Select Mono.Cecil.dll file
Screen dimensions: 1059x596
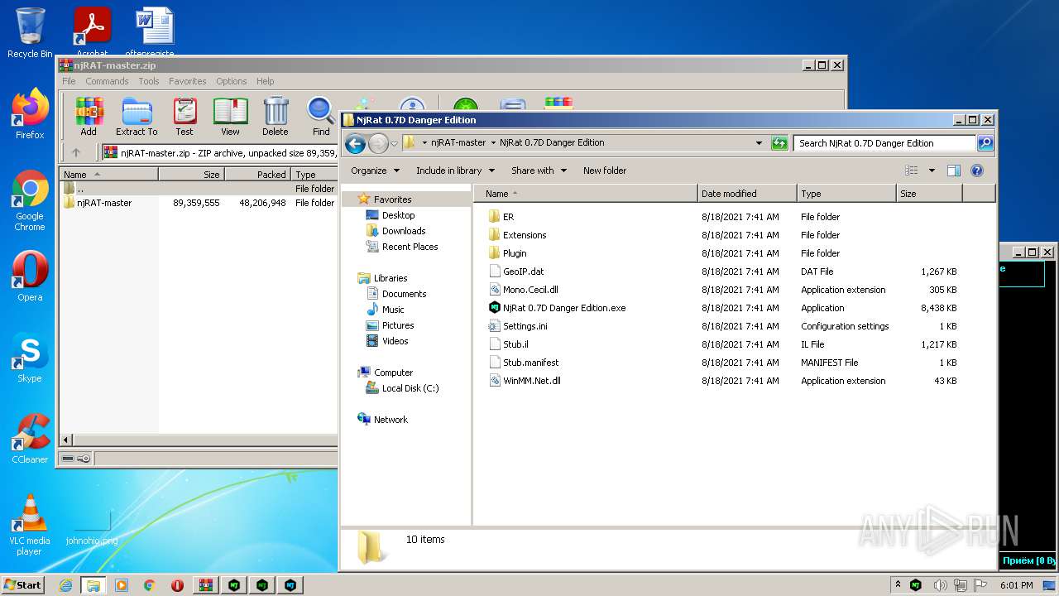click(530, 290)
